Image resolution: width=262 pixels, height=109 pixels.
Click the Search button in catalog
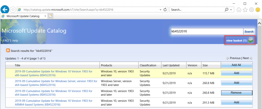point(249,31)
